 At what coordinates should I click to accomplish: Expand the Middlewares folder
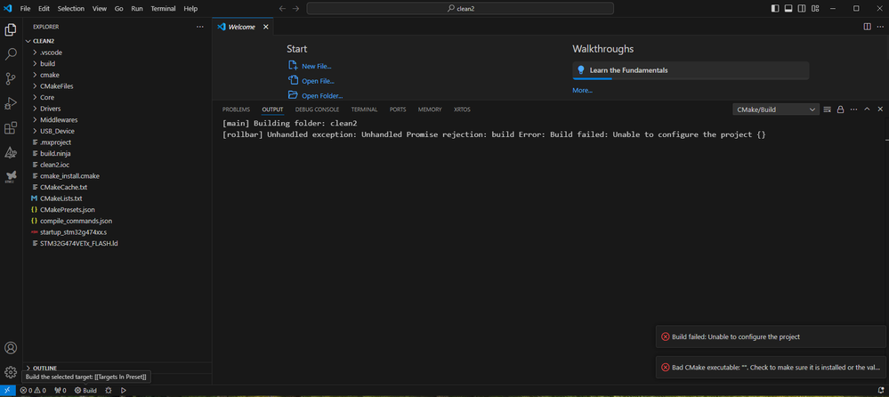point(117,119)
